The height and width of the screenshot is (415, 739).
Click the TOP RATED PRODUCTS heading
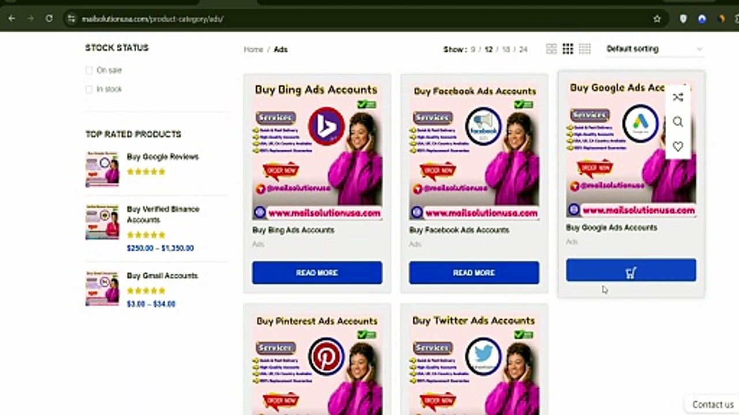[x=133, y=134]
